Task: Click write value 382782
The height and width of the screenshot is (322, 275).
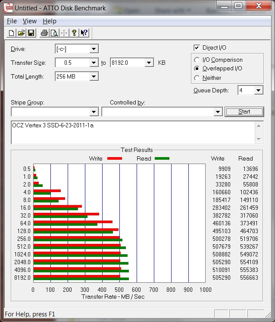Action: 222,215
